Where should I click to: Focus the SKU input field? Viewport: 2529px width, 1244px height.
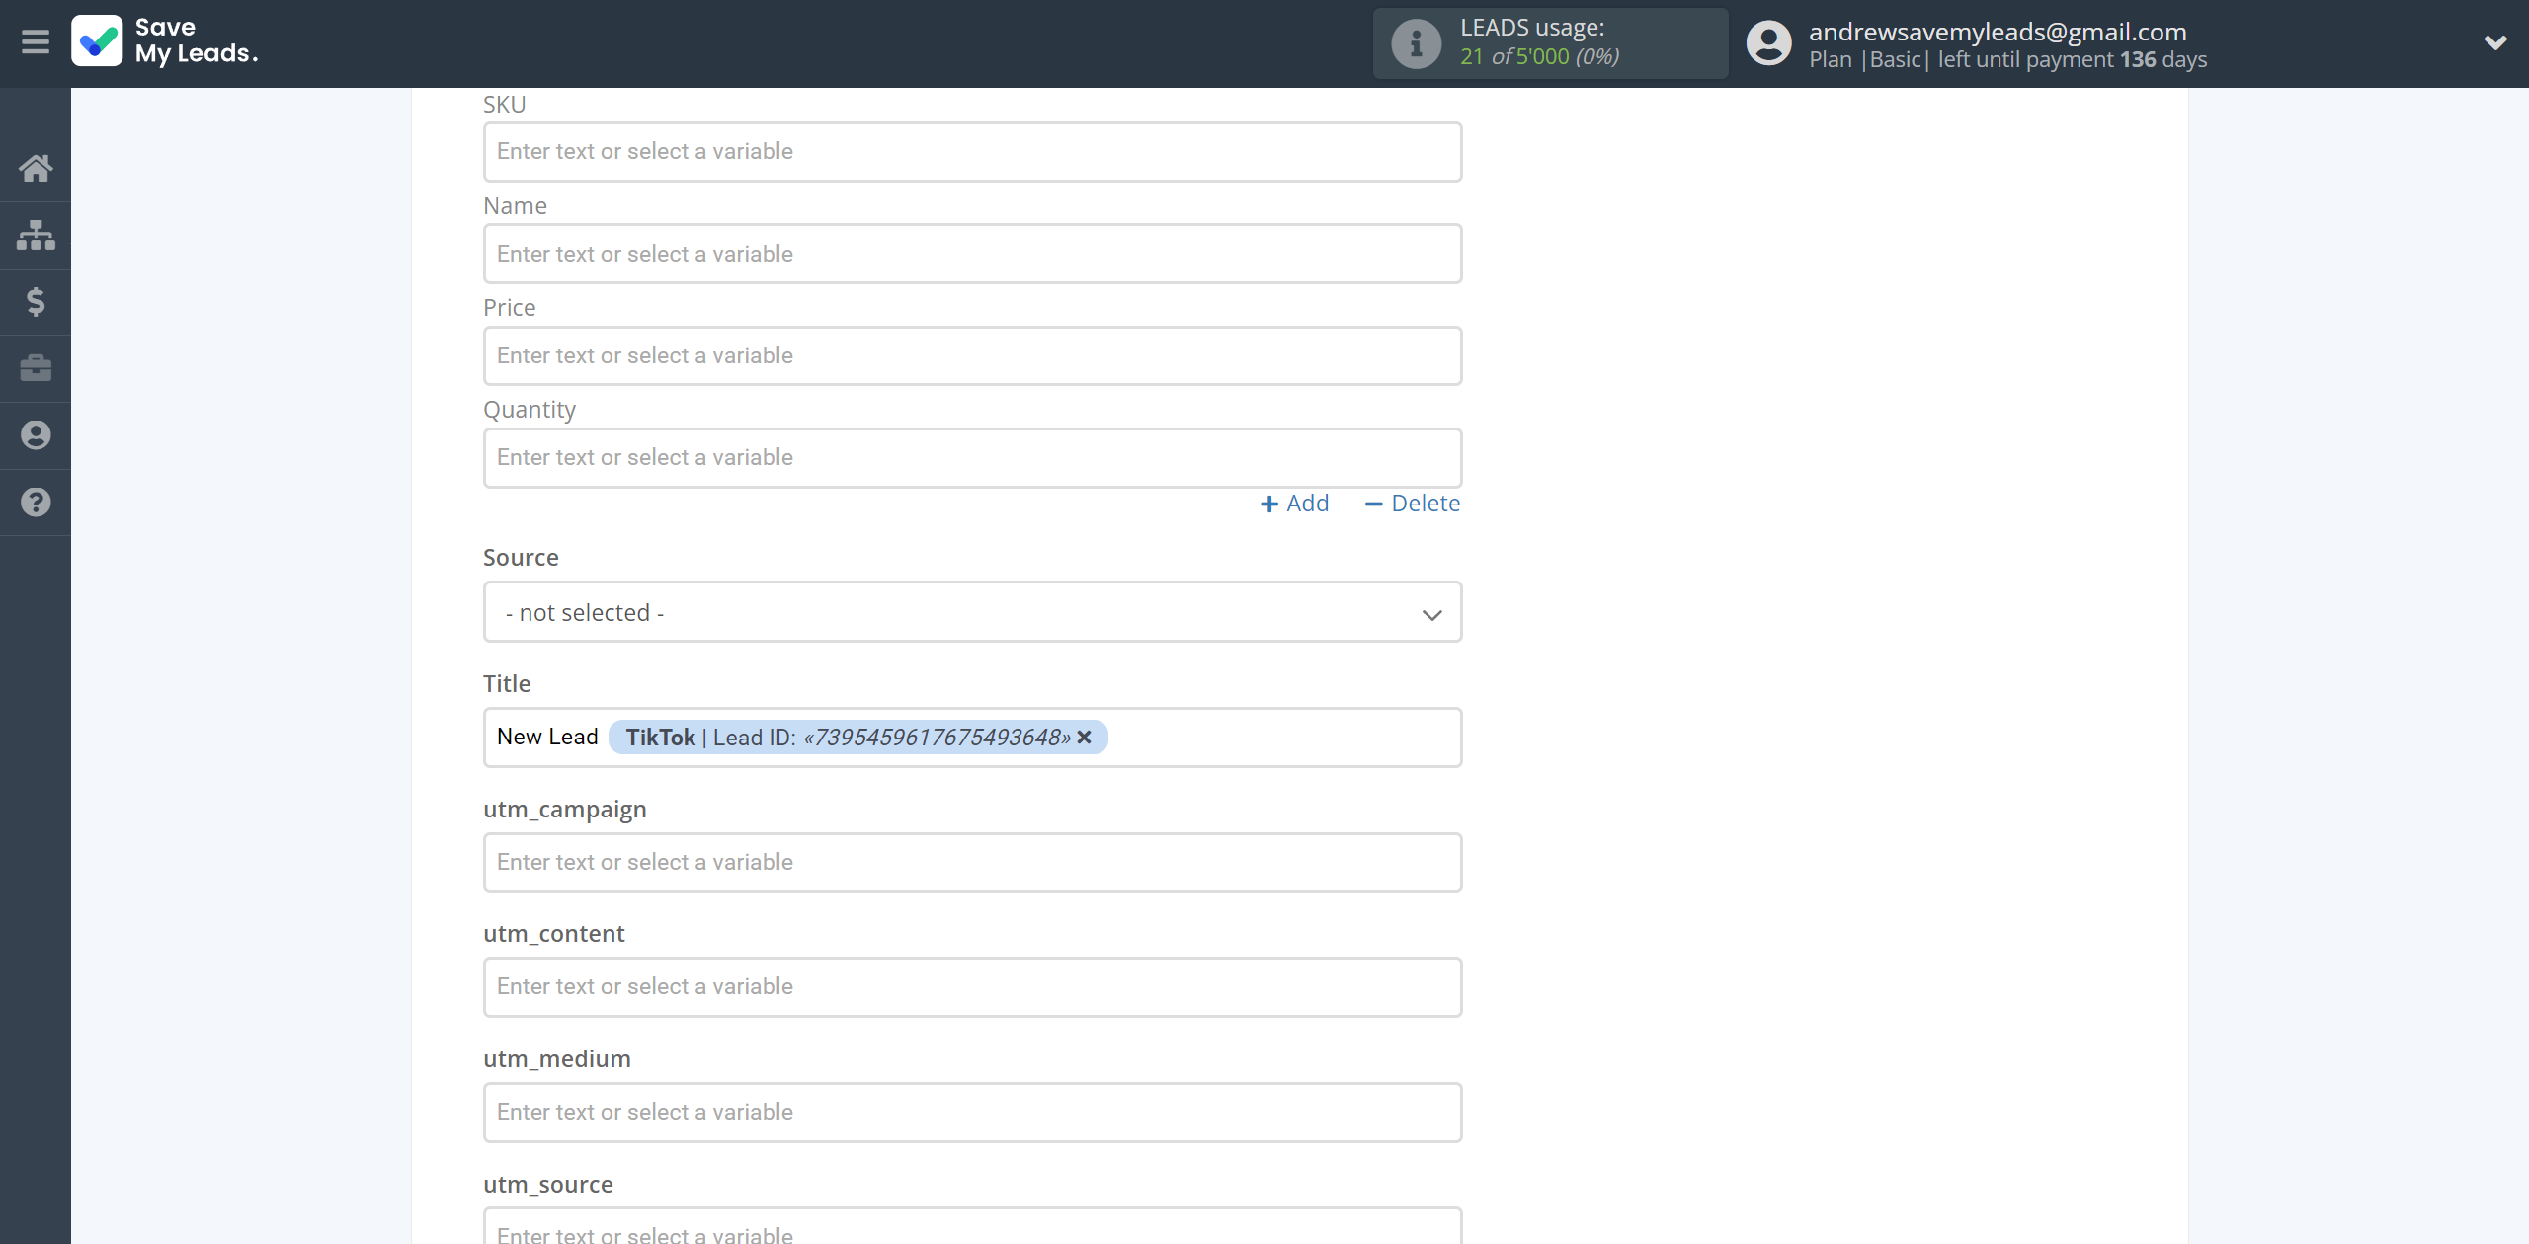972,152
